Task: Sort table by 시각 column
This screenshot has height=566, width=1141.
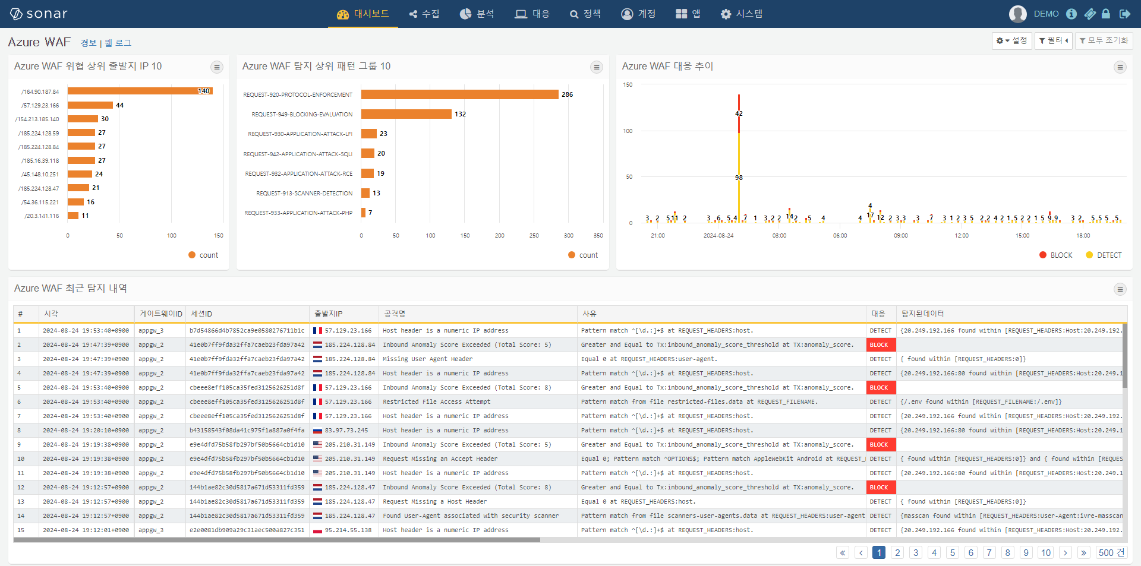Action: tap(87, 314)
